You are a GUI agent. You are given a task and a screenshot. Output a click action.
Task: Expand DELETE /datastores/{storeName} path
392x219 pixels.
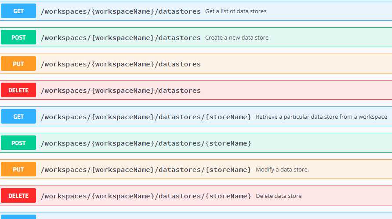[x=146, y=196]
